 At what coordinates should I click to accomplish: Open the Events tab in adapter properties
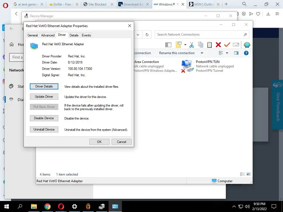pos(86,35)
